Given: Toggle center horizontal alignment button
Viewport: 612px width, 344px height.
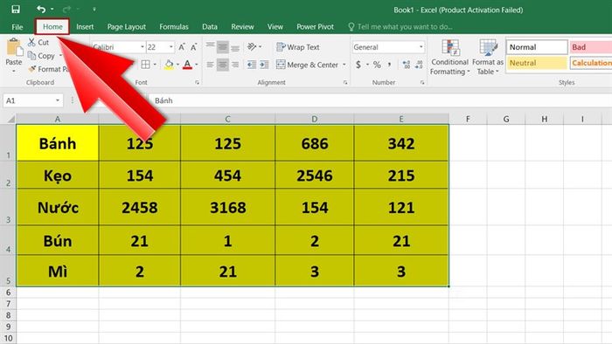Looking at the screenshot, I should coord(222,65).
